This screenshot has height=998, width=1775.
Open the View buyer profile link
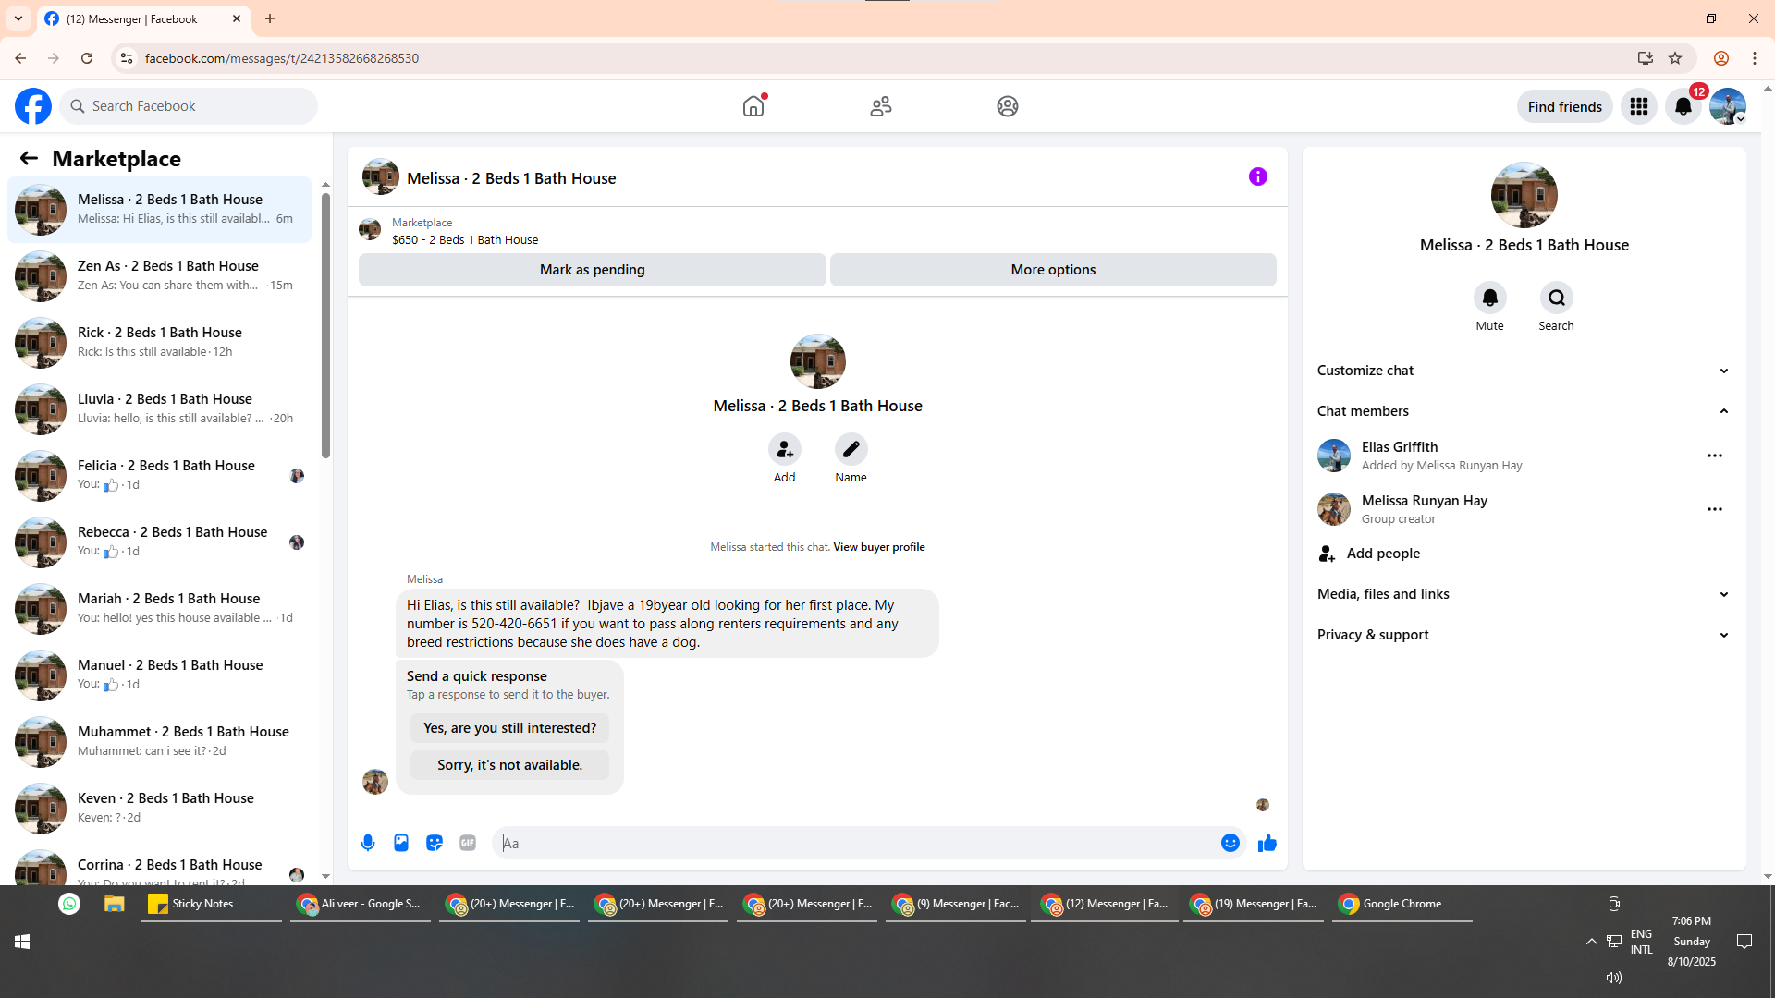pyautogui.click(x=878, y=547)
